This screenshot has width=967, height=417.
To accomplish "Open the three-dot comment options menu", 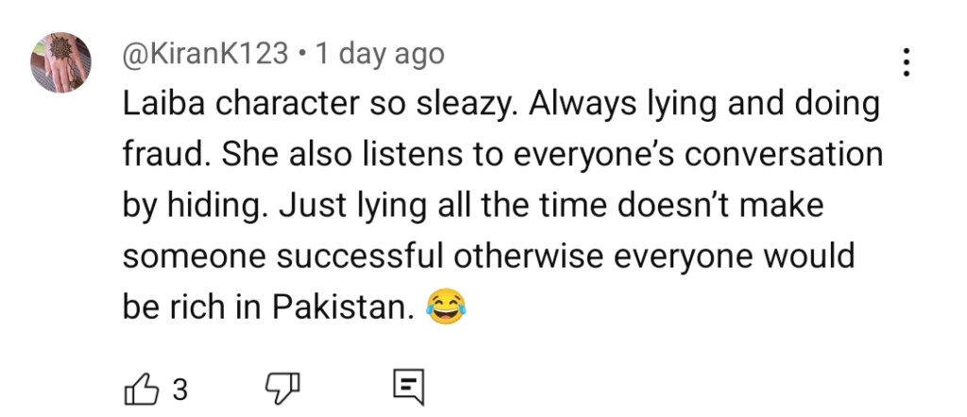I will click(x=907, y=62).
